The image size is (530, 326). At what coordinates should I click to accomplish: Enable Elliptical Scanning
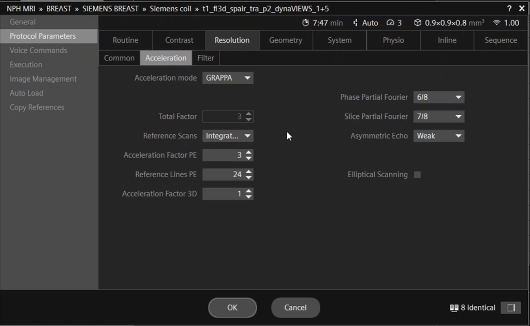[x=417, y=175]
